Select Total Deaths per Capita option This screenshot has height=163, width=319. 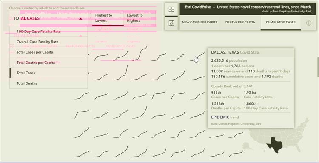pyautogui.click(x=48, y=63)
